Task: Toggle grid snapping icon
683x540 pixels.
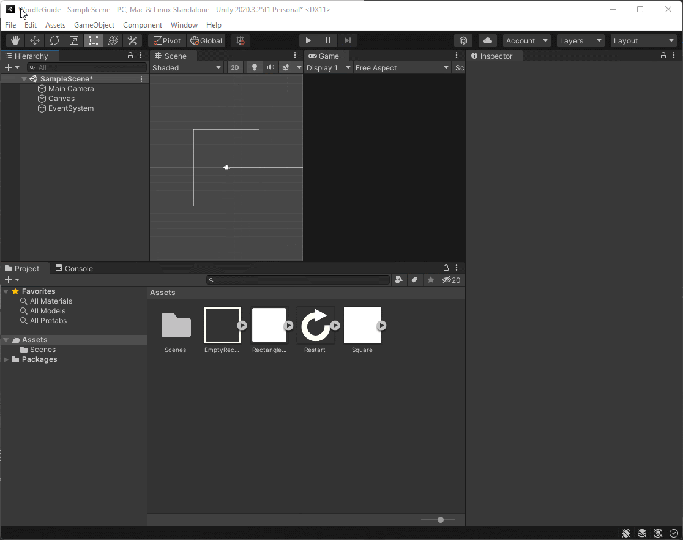Action: (x=241, y=40)
